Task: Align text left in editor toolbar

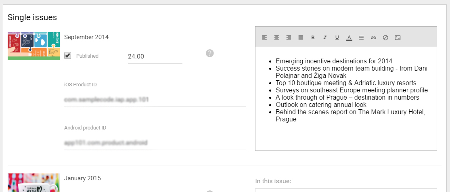Action: point(264,38)
